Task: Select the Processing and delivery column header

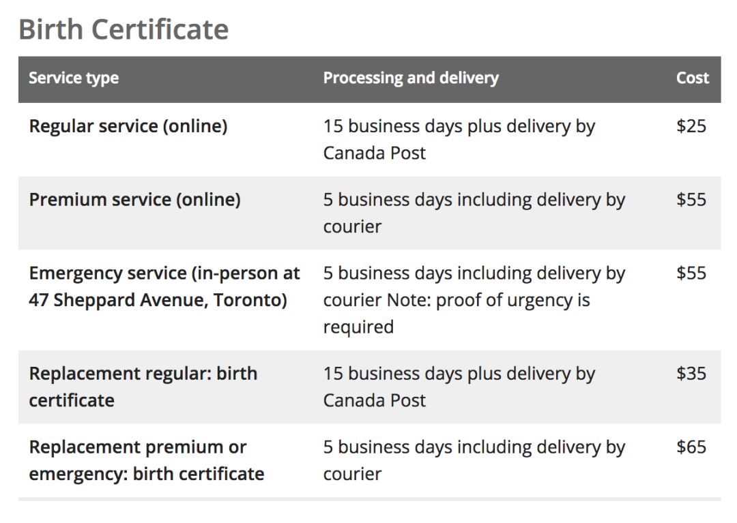Action: point(411,78)
